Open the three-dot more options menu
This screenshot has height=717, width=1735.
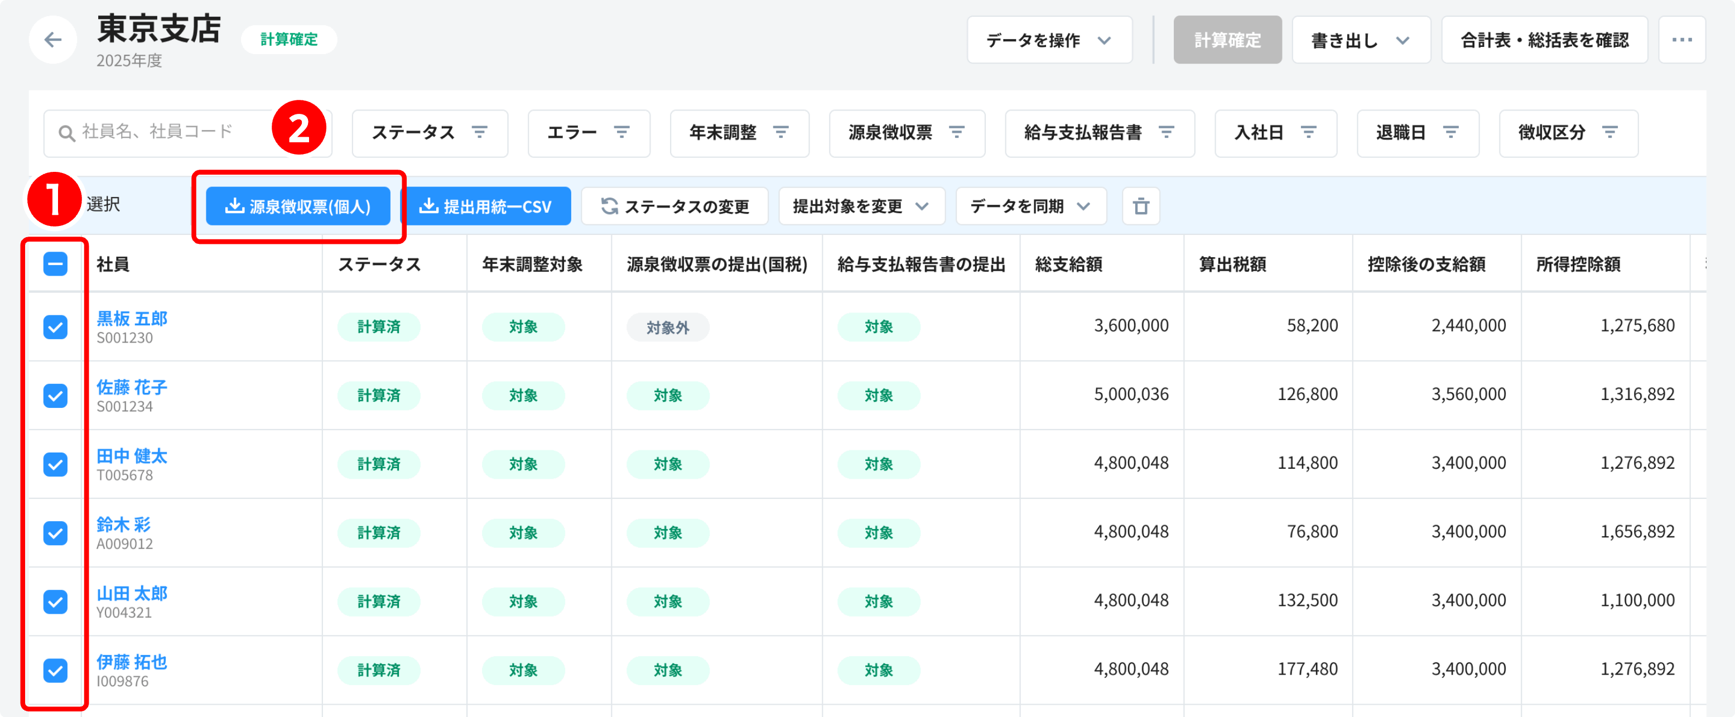pos(1681,40)
